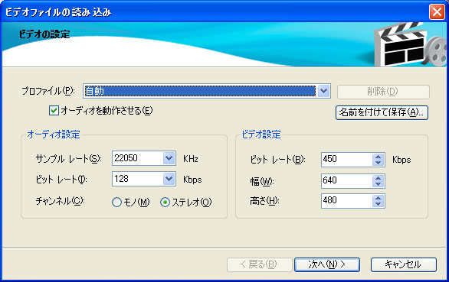Close the ビデオファイルの読み込み dialog
This screenshot has height=282, width=449.
pos(437,12)
